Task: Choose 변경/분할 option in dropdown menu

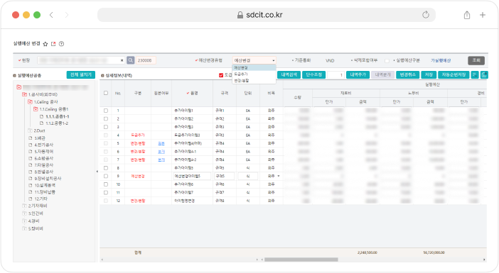Action: point(254,81)
